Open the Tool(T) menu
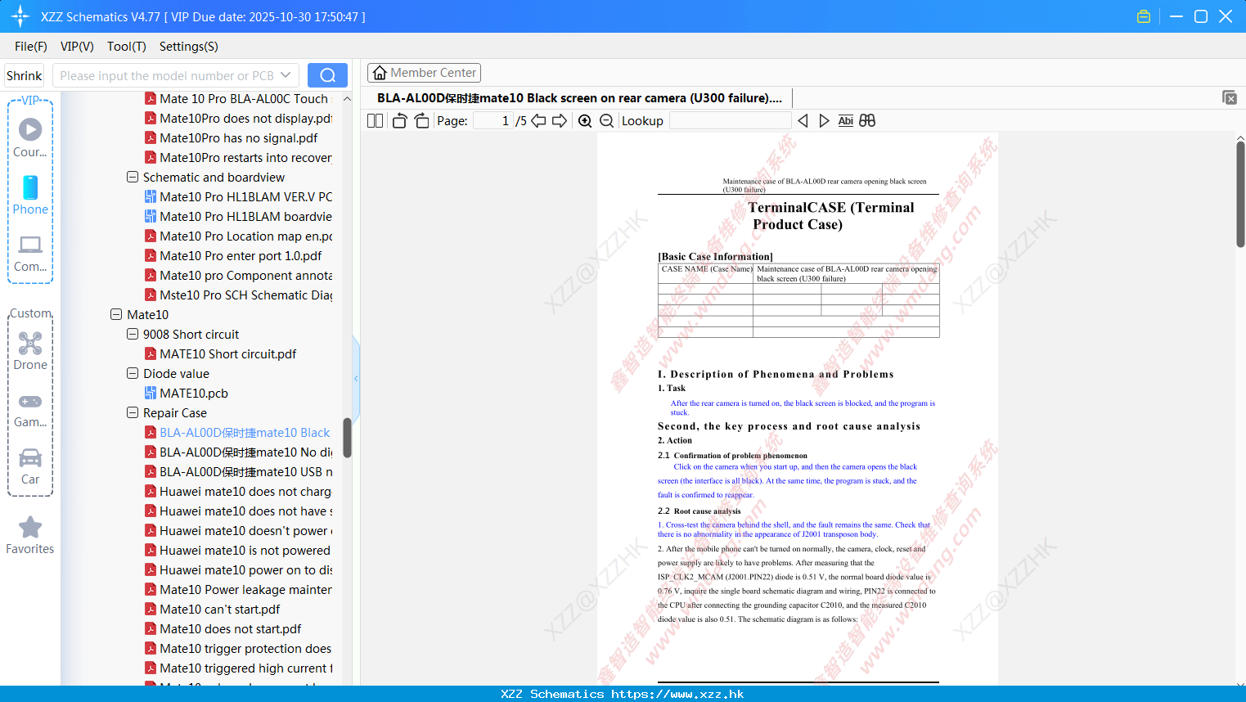Viewport: 1246px width, 702px height. (127, 47)
